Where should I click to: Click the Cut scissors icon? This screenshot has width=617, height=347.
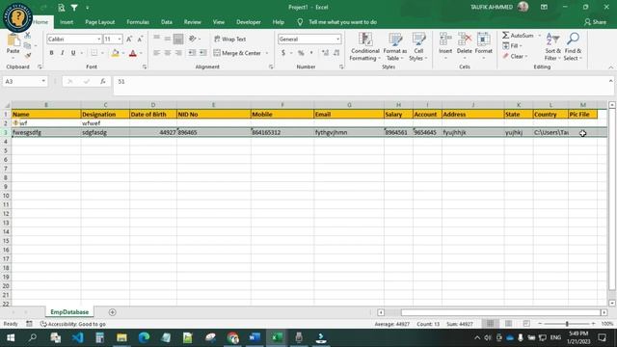pyautogui.click(x=27, y=36)
